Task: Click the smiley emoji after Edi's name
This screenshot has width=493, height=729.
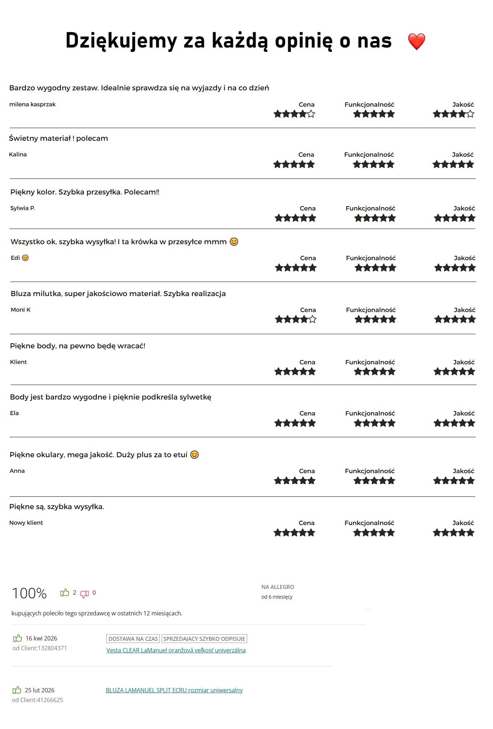Action: [25, 258]
